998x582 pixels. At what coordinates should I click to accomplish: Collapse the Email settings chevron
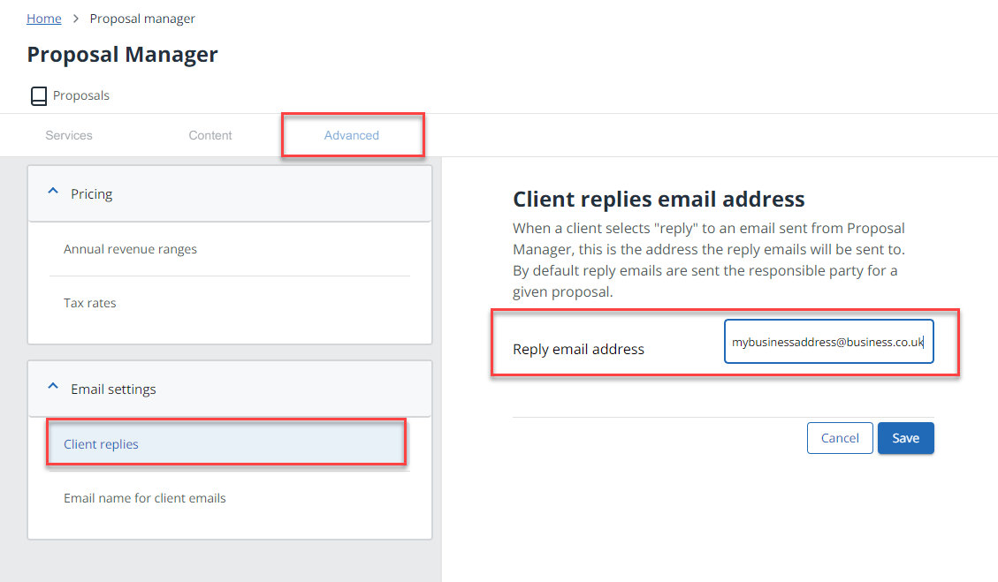pos(53,387)
